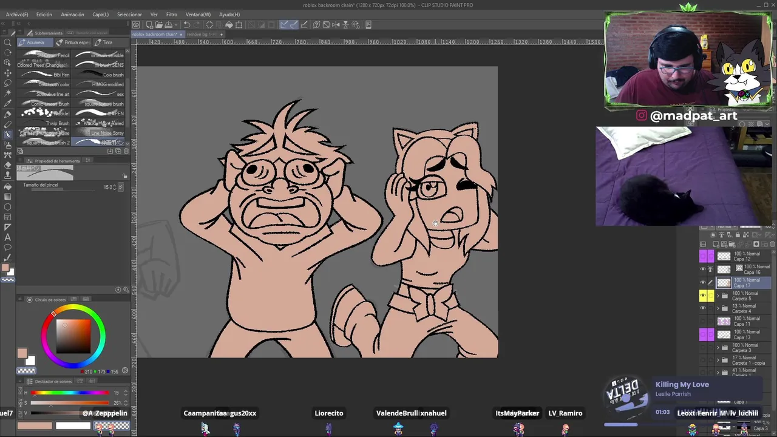Select the Pen tool
This screenshot has width=777, height=437.
click(8, 114)
